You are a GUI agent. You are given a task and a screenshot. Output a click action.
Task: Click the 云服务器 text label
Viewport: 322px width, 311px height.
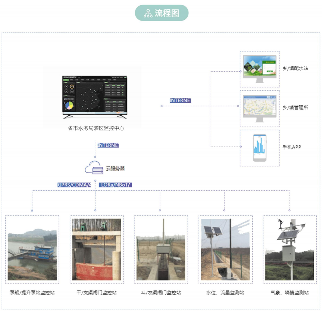click(x=115, y=169)
